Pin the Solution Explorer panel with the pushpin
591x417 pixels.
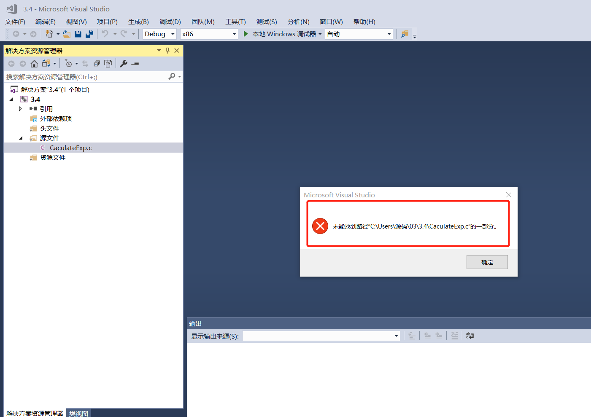[167, 51]
